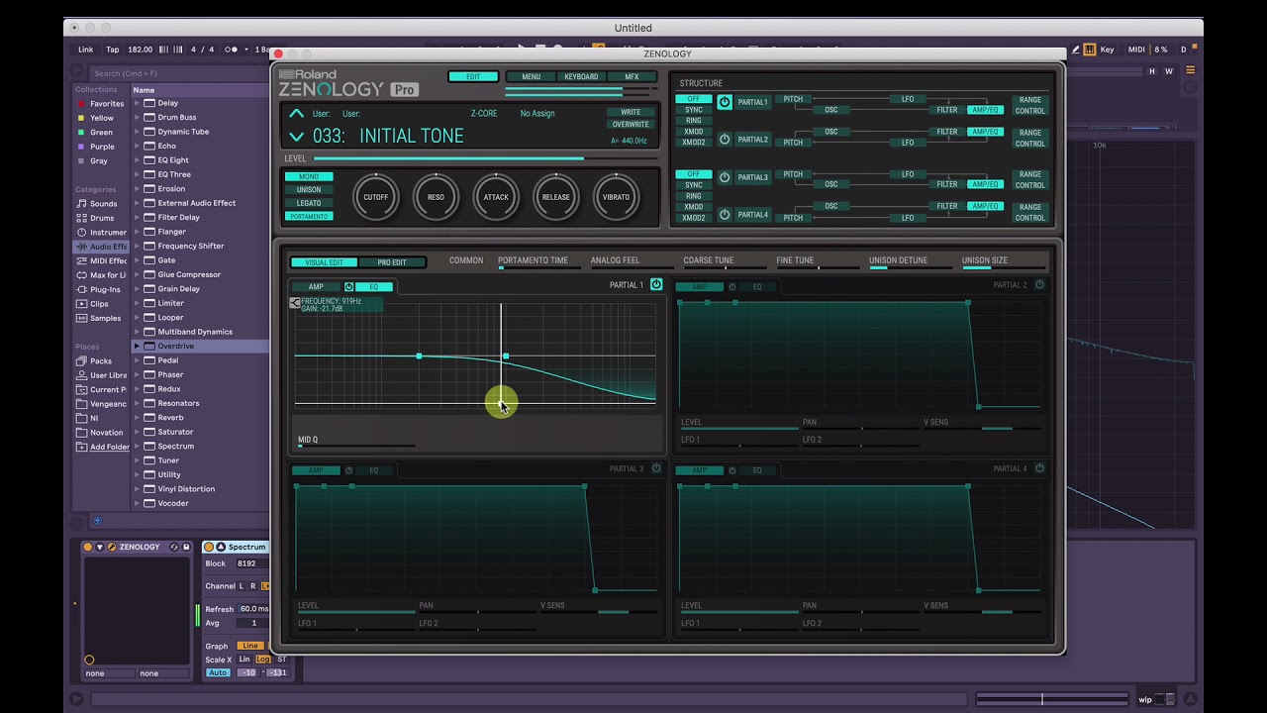Select XMOD2 for Partial 3/4 structure

point(694,218)
